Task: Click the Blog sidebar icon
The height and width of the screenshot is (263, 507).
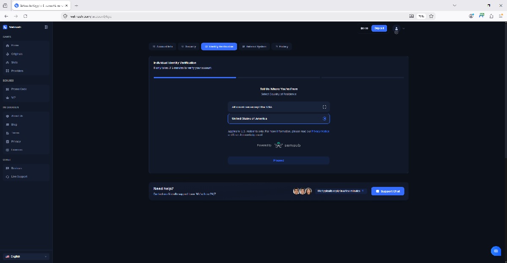Action: coord(7,124)
